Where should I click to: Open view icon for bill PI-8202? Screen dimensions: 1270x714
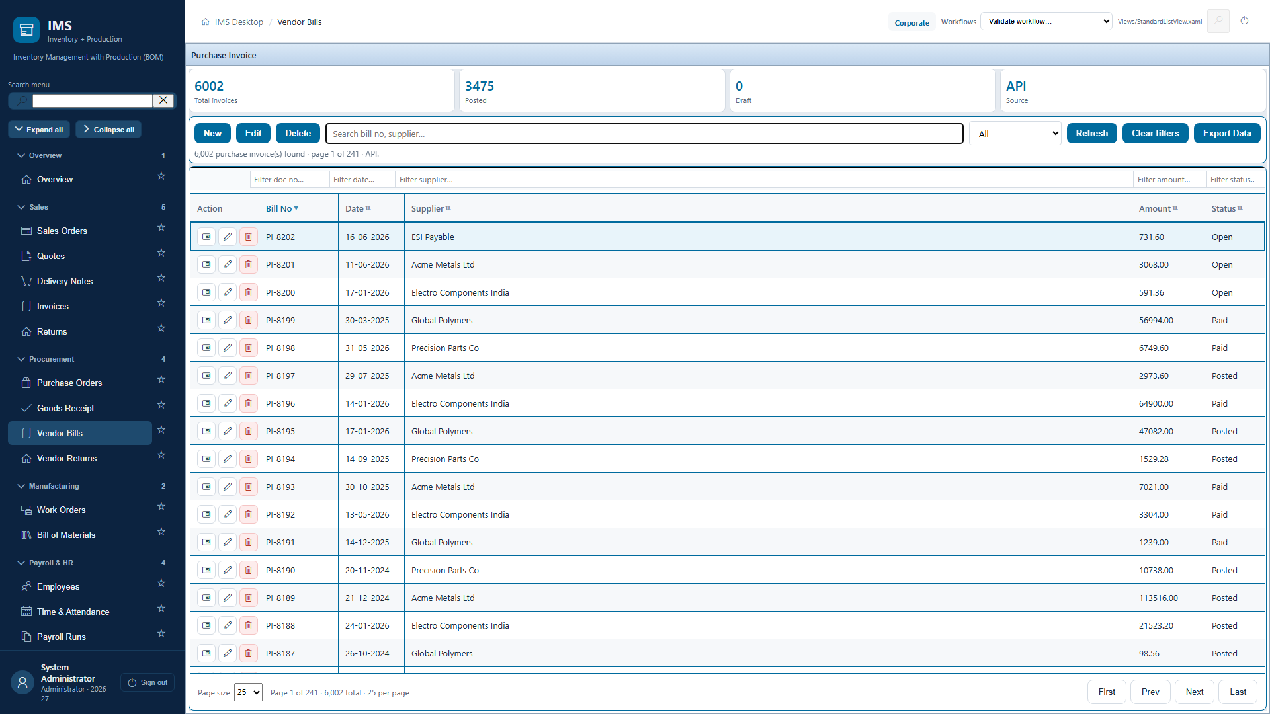[x=206, y=237]
